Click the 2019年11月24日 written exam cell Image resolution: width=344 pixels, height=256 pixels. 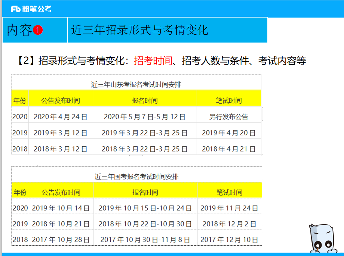[229, 208]
